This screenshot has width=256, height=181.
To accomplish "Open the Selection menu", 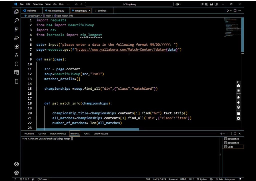I will [38, 4].
